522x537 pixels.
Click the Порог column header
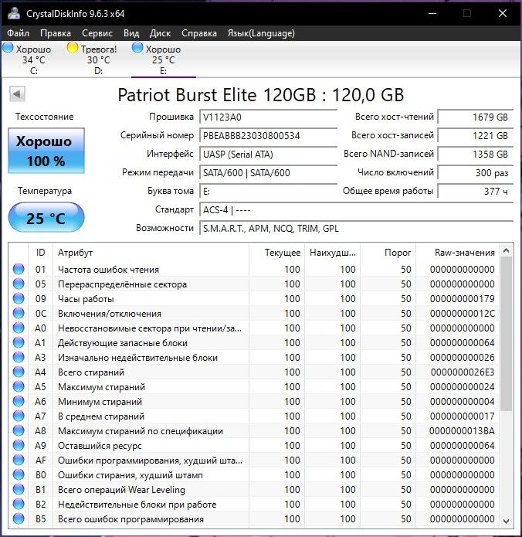(x=388, y=253)
